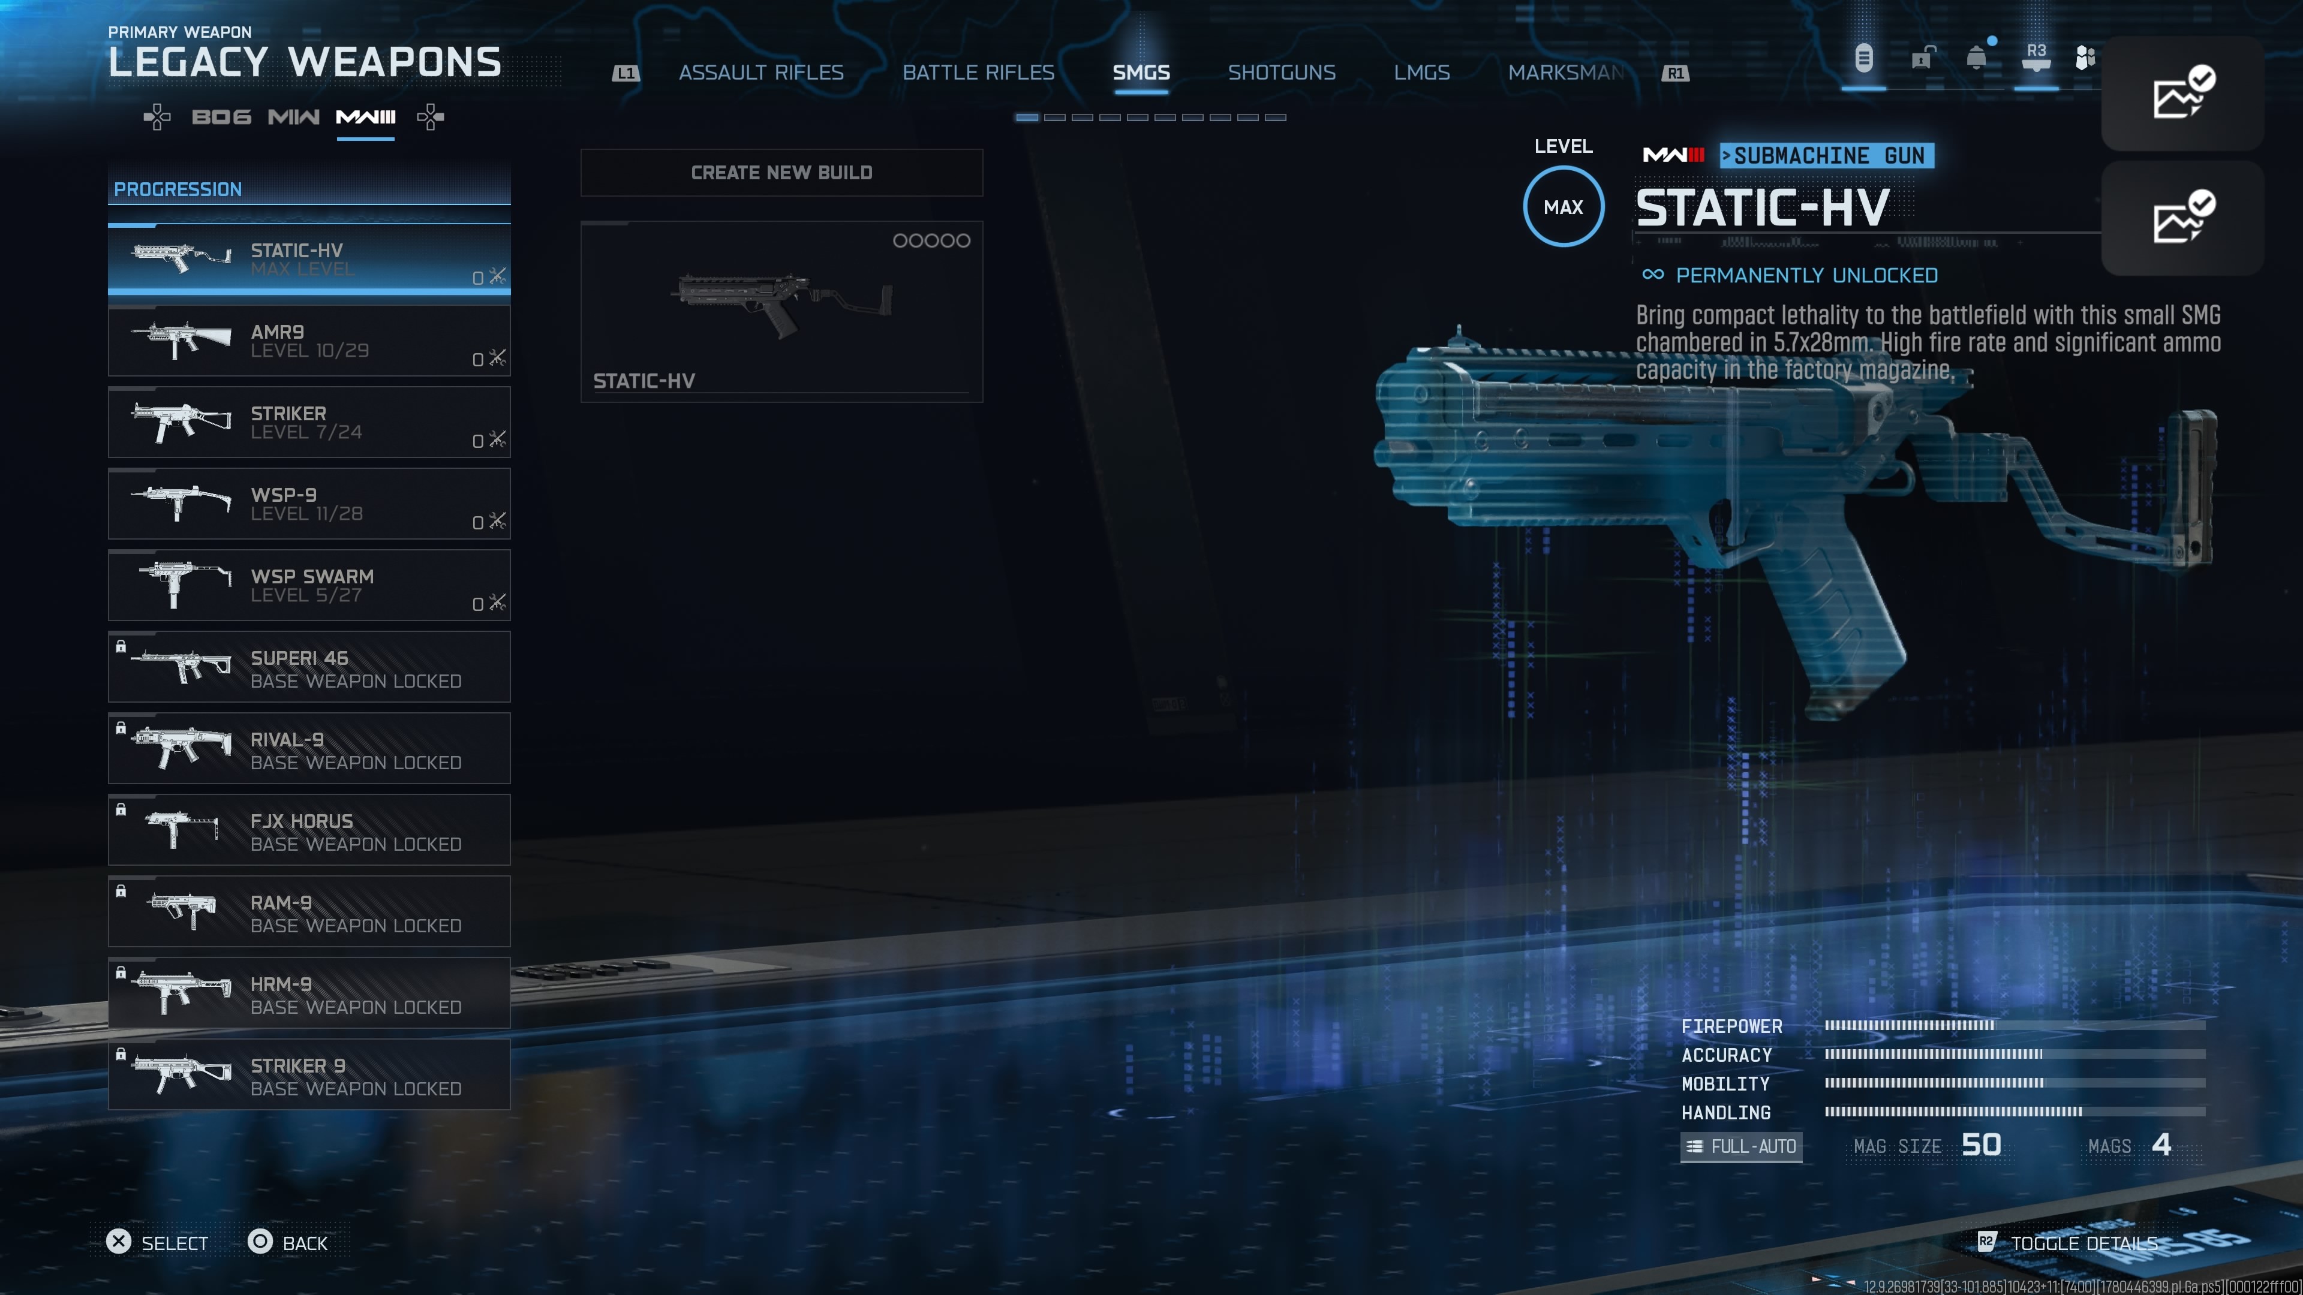Image resolution: width=2303 pixels, height=1295 pixels.
Task: Select the Striker Level 7/24 weapon row
Action: click(309, 422)
